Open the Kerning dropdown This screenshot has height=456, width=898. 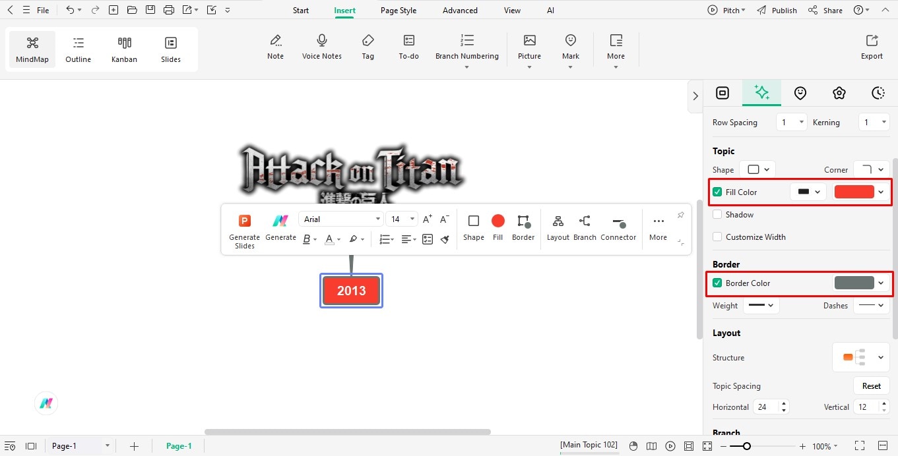pos(874,123)
